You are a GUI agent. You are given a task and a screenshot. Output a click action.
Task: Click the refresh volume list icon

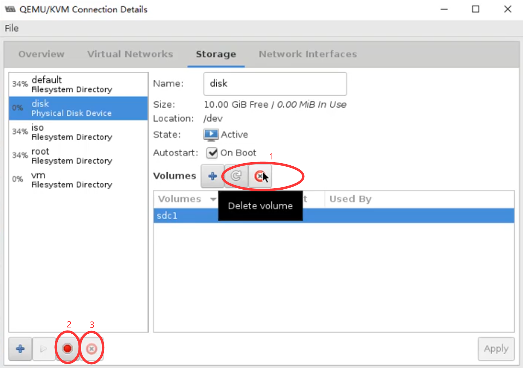236,176
